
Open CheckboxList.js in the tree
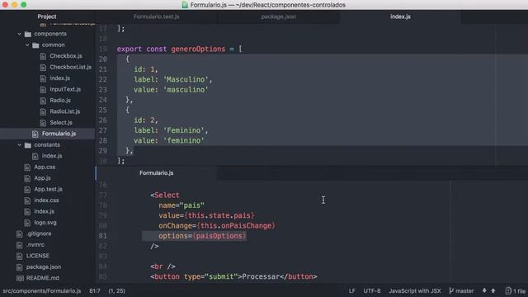pos(71,67)
